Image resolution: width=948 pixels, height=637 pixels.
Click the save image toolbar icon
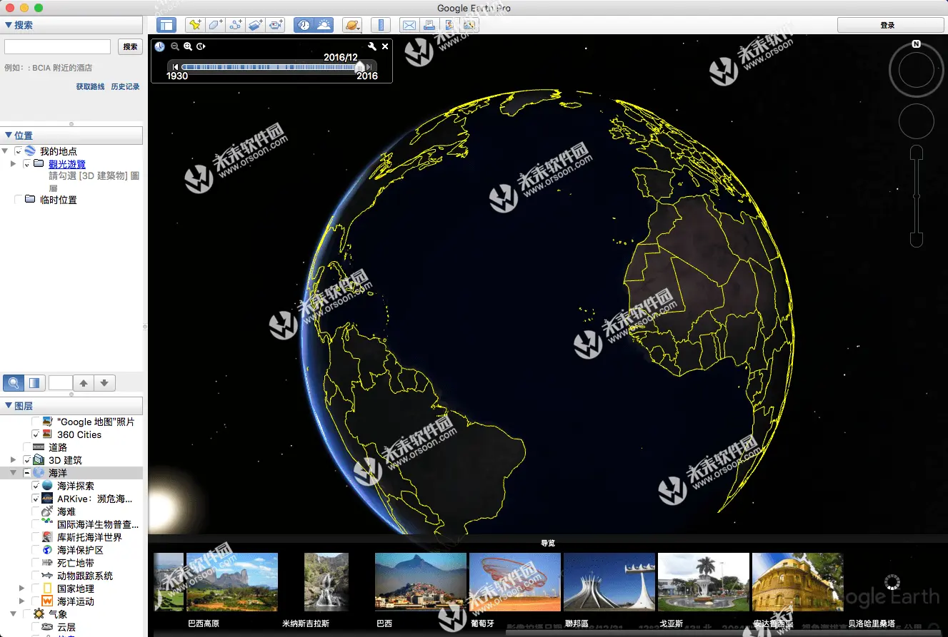coord(449,25)
